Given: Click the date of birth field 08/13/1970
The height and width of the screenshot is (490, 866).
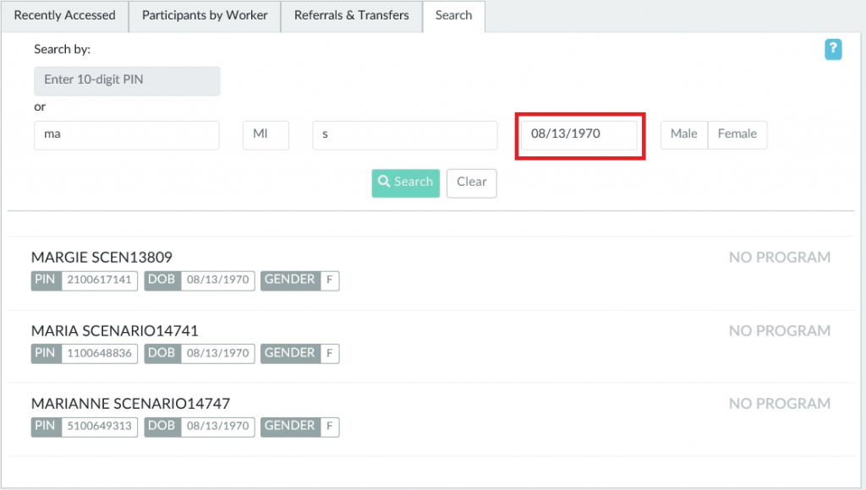Looking at the screenshot, I should [x=578, y=135].
